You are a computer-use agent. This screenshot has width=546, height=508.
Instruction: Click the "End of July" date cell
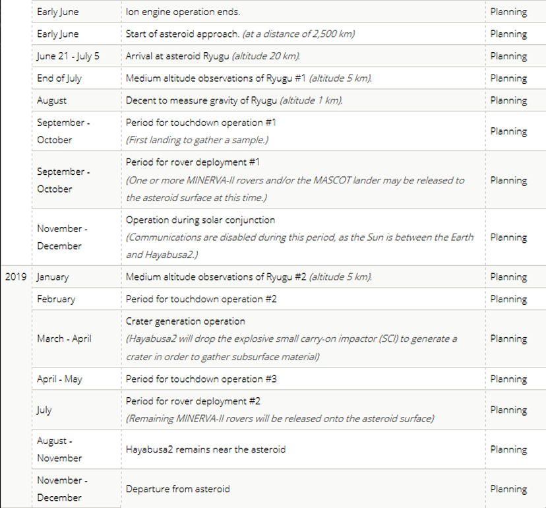point(59,78)
